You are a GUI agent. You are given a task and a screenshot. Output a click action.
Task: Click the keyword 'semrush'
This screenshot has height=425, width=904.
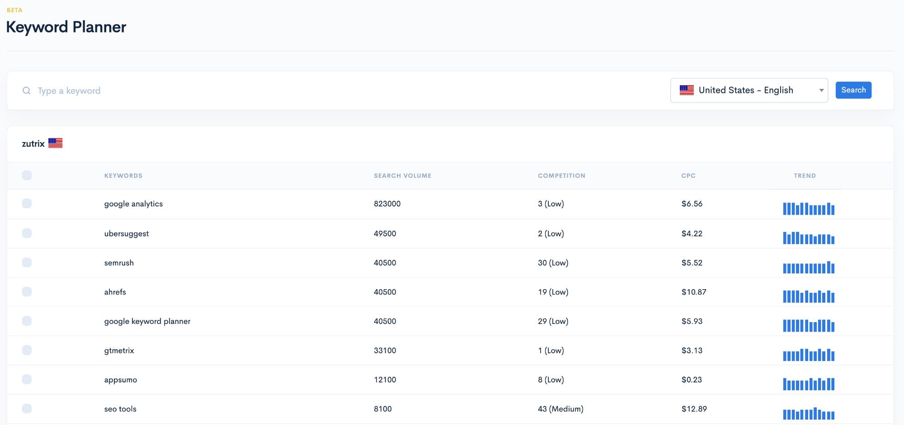tap(119, 263)
